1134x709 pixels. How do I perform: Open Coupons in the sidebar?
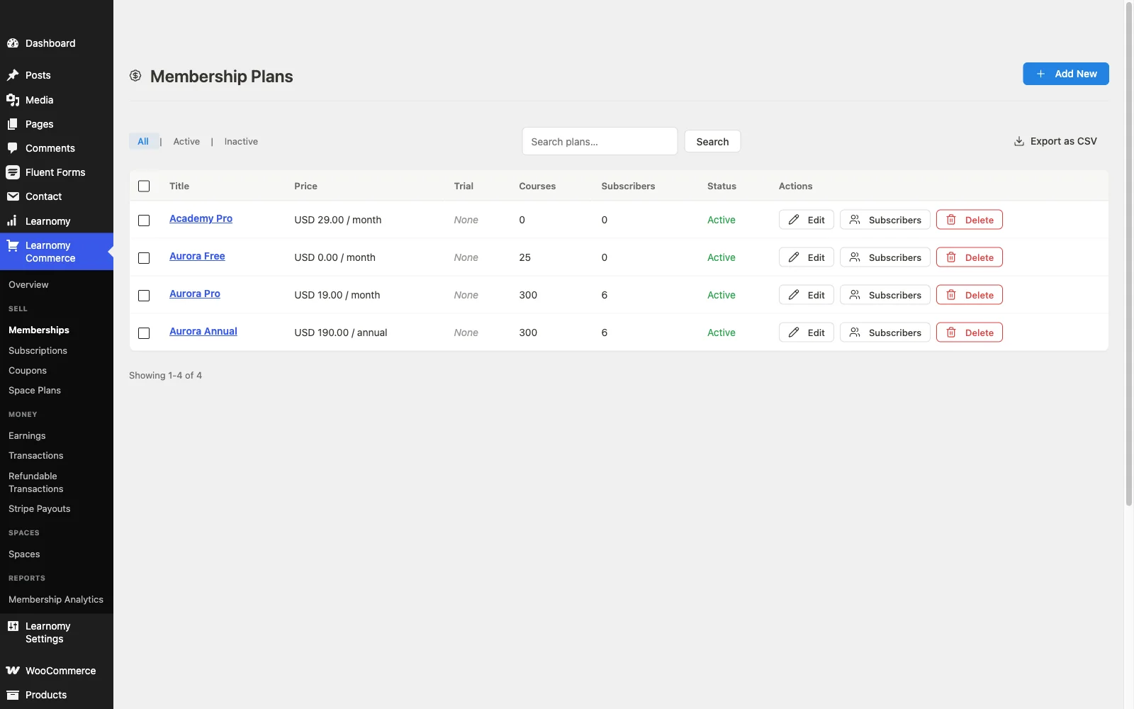click(x=28, y=371)
